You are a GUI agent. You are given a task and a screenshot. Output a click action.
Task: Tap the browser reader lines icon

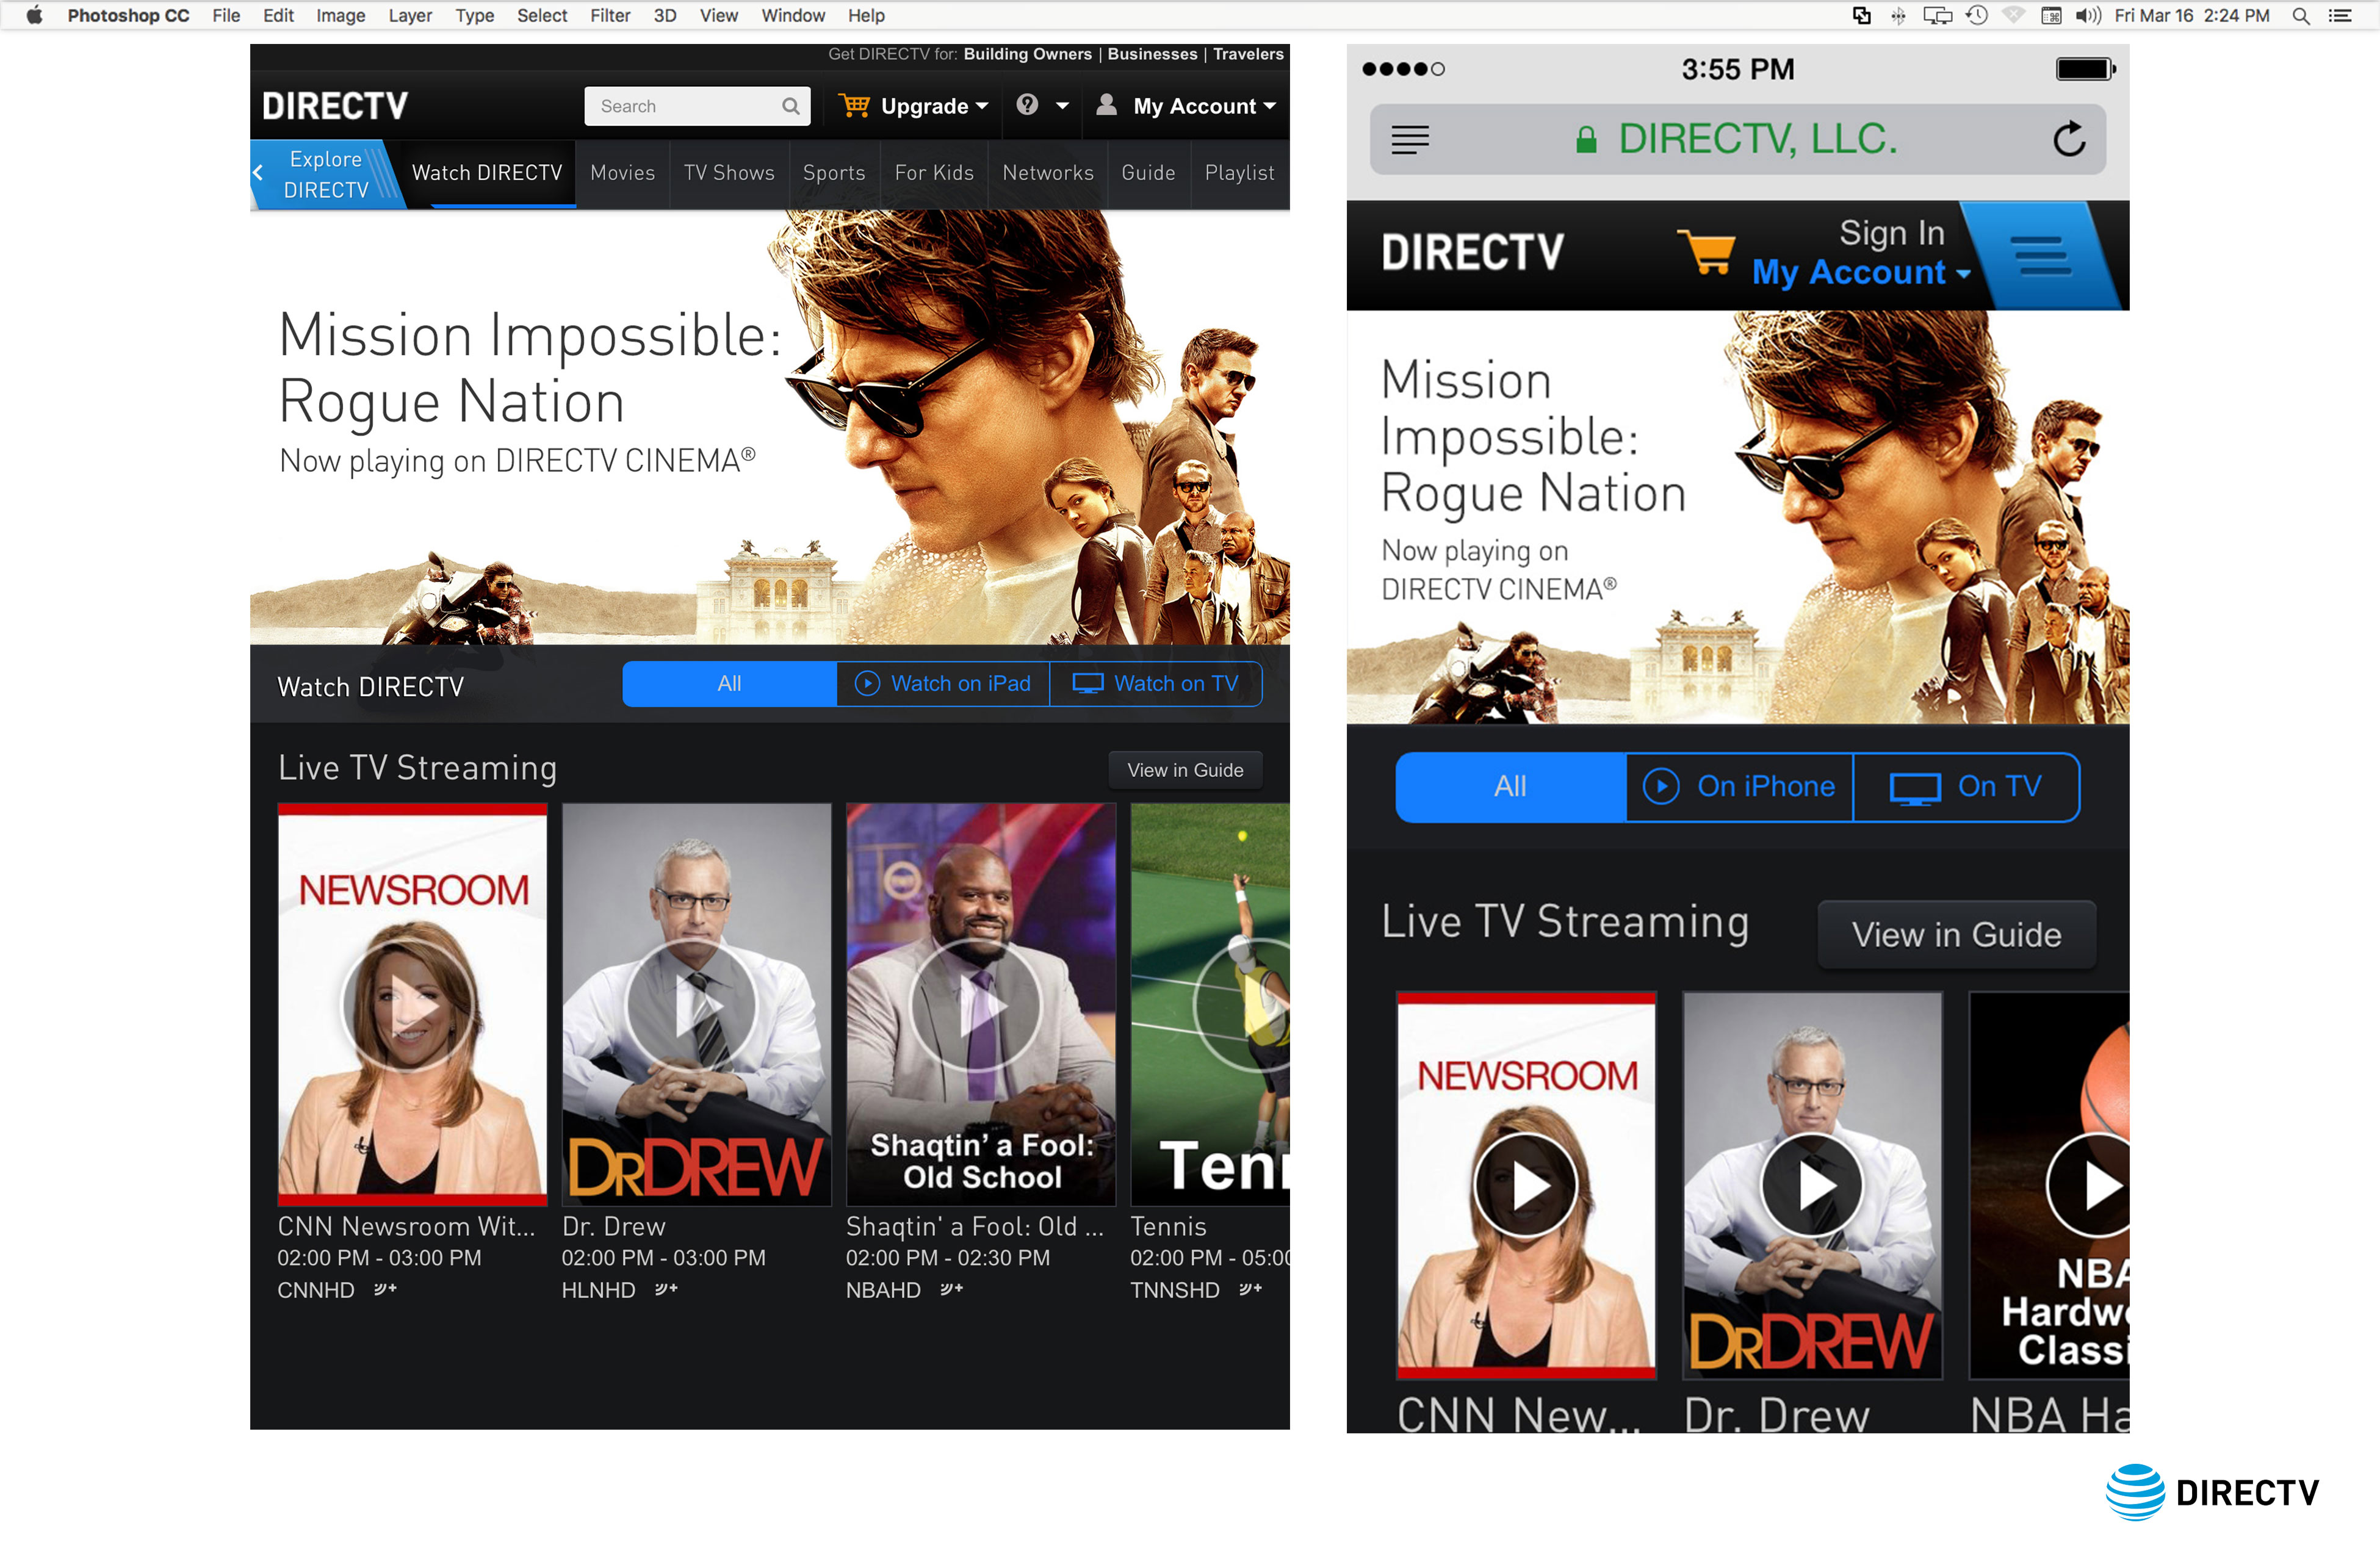click(1410, 140)
